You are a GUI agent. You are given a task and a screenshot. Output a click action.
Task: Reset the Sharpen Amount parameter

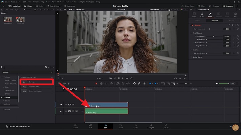238,29
